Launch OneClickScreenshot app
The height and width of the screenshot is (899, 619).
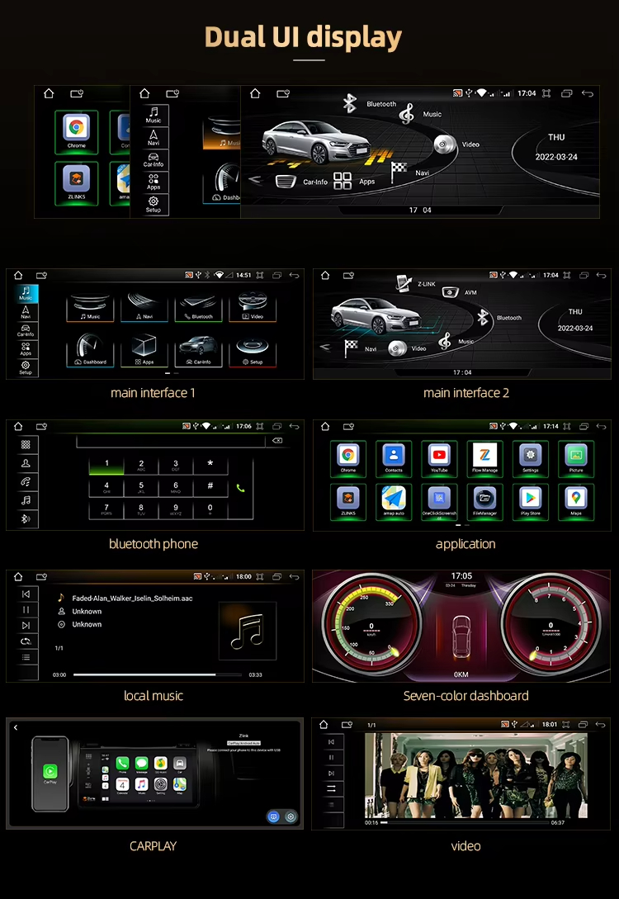click(439, 502)
